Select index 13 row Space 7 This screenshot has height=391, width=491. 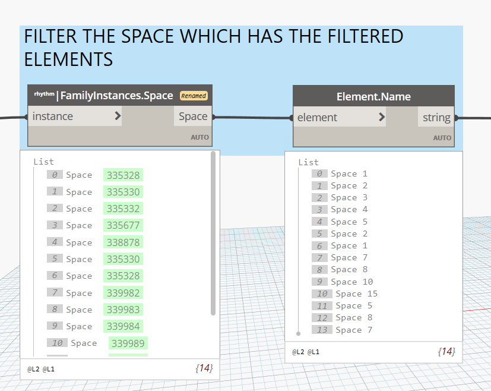[x=342, y=330]
